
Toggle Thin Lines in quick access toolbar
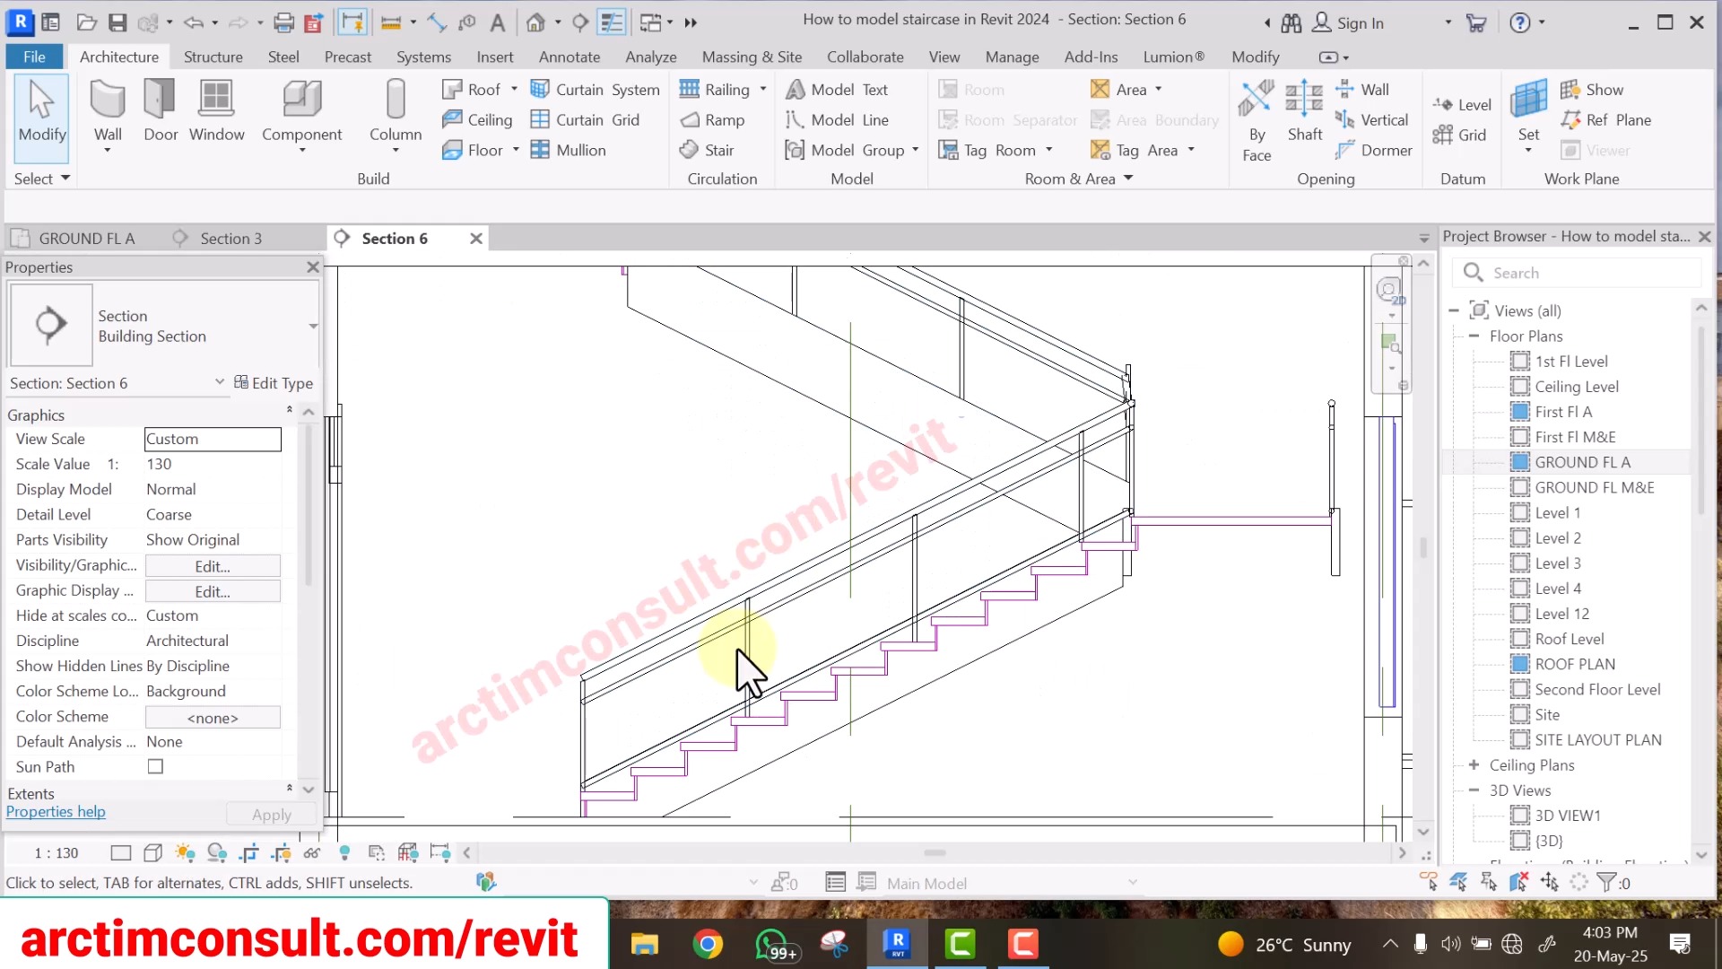coord(612,22)
